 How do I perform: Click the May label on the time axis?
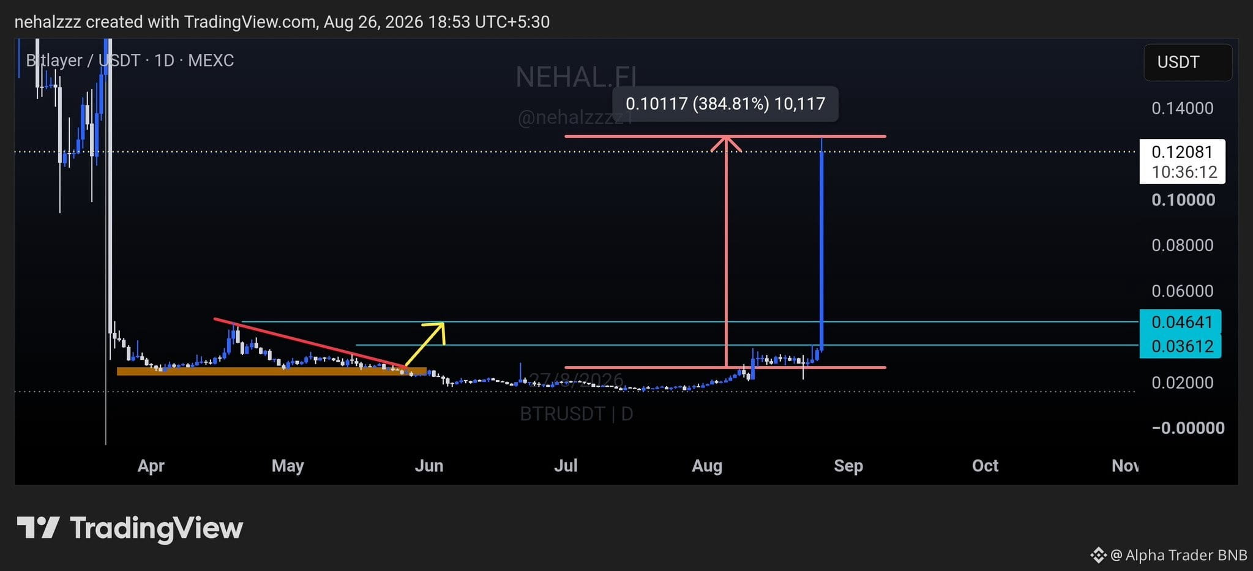click(288, 466)
